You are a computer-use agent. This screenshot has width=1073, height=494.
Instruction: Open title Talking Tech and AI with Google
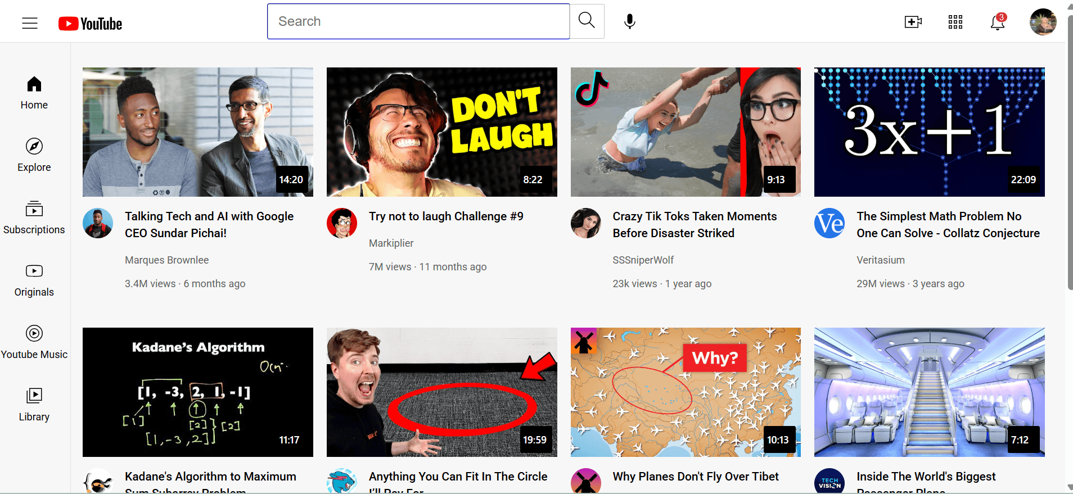pyautogui.click(x=209, y=225)
